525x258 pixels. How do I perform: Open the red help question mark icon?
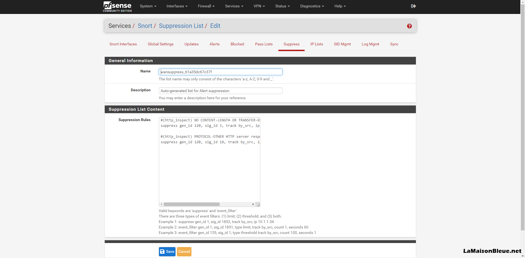click(x=409, y=26)
